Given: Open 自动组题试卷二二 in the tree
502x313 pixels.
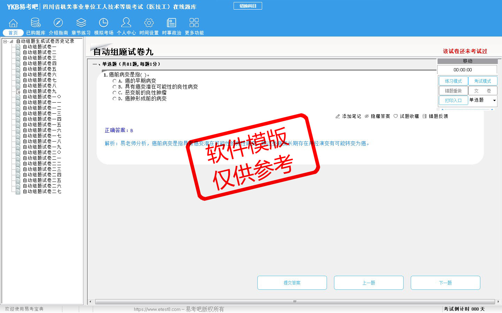Looking at the screenshot, I should click(x=42, y=163).
